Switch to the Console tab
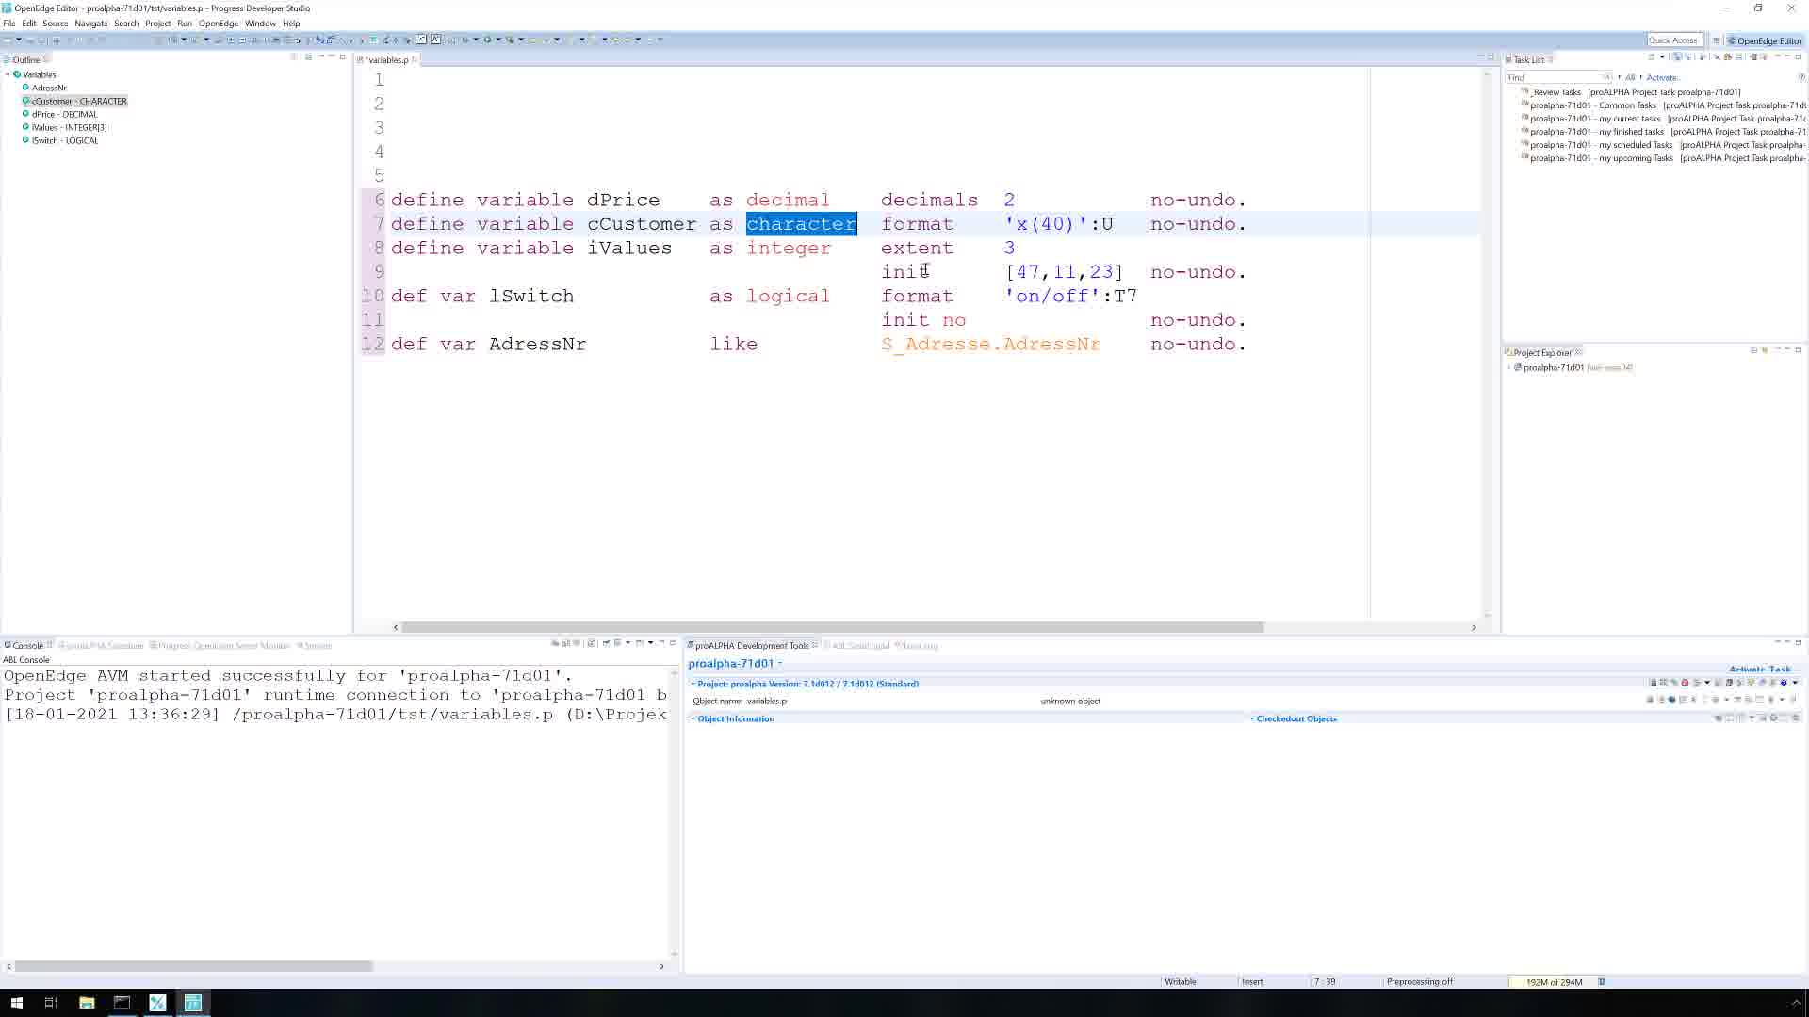This screenshot has width=1809, height=1017. (27, 646)
